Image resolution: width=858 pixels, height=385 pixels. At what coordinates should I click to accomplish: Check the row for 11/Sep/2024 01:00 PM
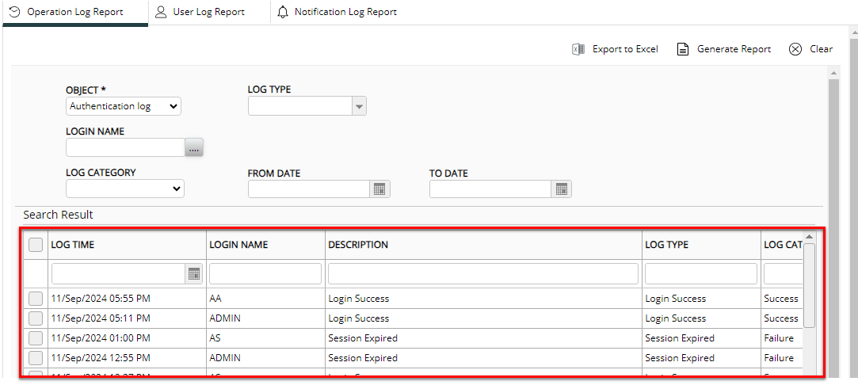click(x=36, y=338)
